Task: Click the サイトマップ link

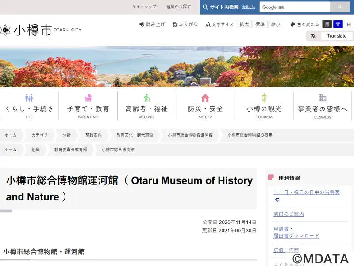Action: click(x=144, y=7)
